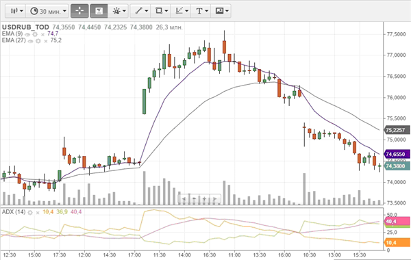Open the trend analysis tool dropdown
The height and width of the screenshot is (260, 411).
click(x=181, y=11)
